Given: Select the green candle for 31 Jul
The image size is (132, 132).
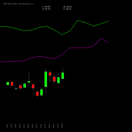Looking at the screenshot, I should [x=58, y=80].
